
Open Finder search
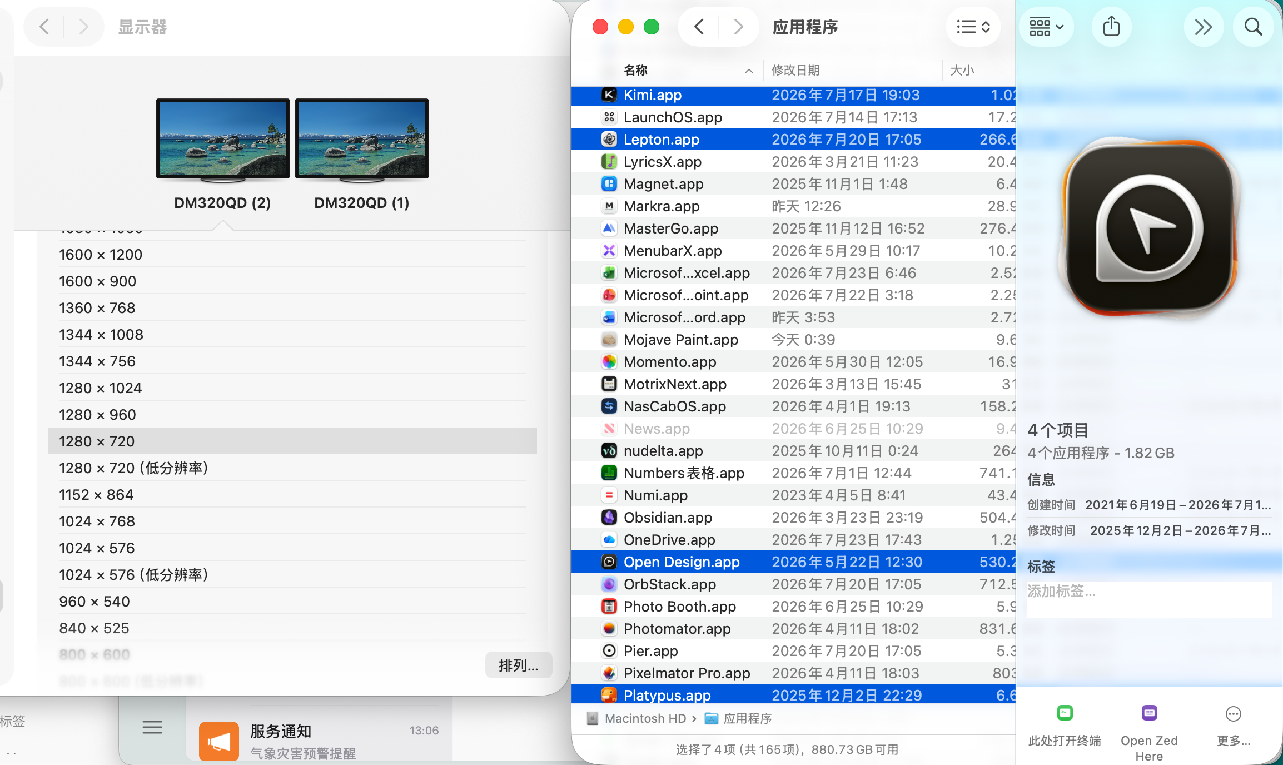pyautogui.click(x=1253, y=27)
